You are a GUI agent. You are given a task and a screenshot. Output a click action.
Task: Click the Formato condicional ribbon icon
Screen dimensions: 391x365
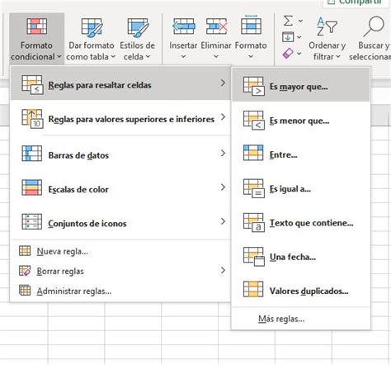pos(36,26)
